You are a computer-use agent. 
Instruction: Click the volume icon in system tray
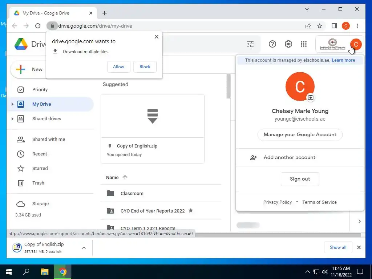tap(325, 272)
